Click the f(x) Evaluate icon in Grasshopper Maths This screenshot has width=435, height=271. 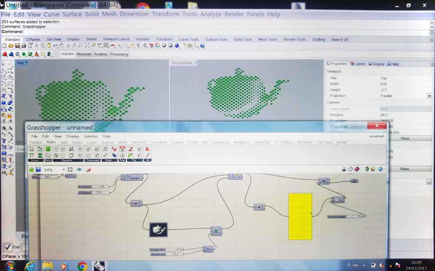click(x=105, y=149)
